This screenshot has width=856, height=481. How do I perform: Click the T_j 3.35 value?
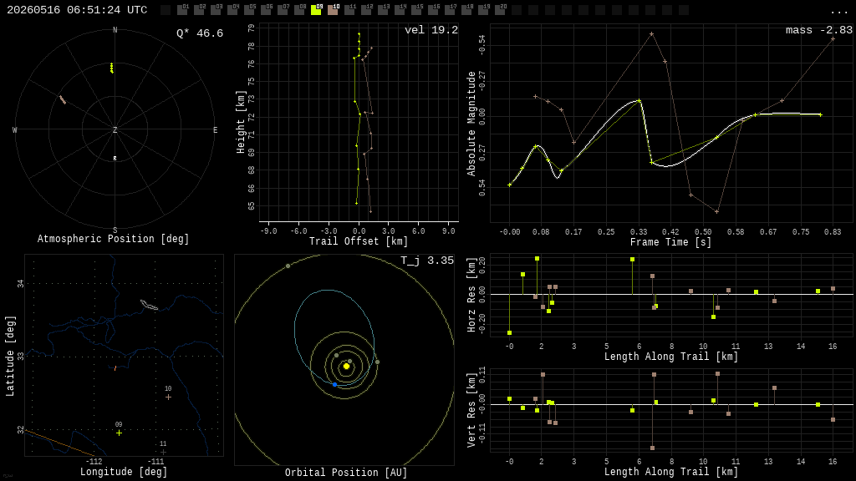point(427,261)
